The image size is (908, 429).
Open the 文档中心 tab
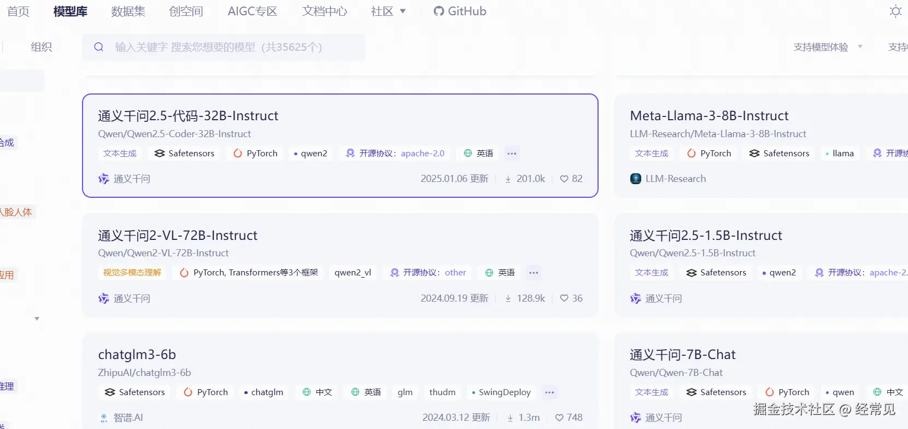pos(325,11)
